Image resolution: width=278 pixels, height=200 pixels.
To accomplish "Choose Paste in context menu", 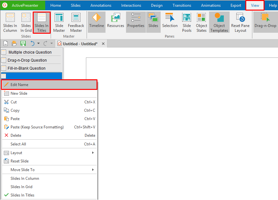I will pyautogui.click(x=49, y=119).
